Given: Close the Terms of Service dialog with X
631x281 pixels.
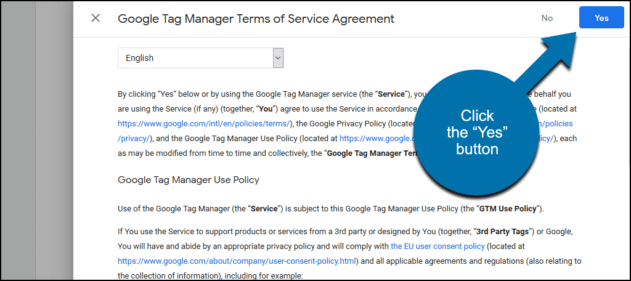Looking at the screenshot, I should point(96,18).
